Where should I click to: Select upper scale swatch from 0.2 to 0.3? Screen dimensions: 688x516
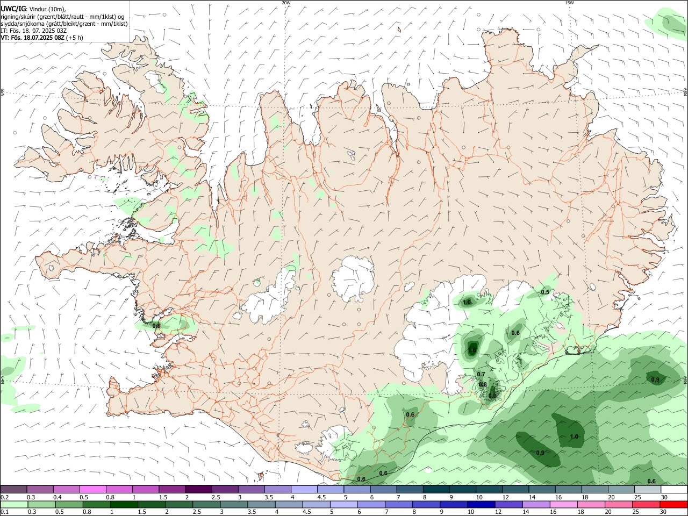point(13,489)
